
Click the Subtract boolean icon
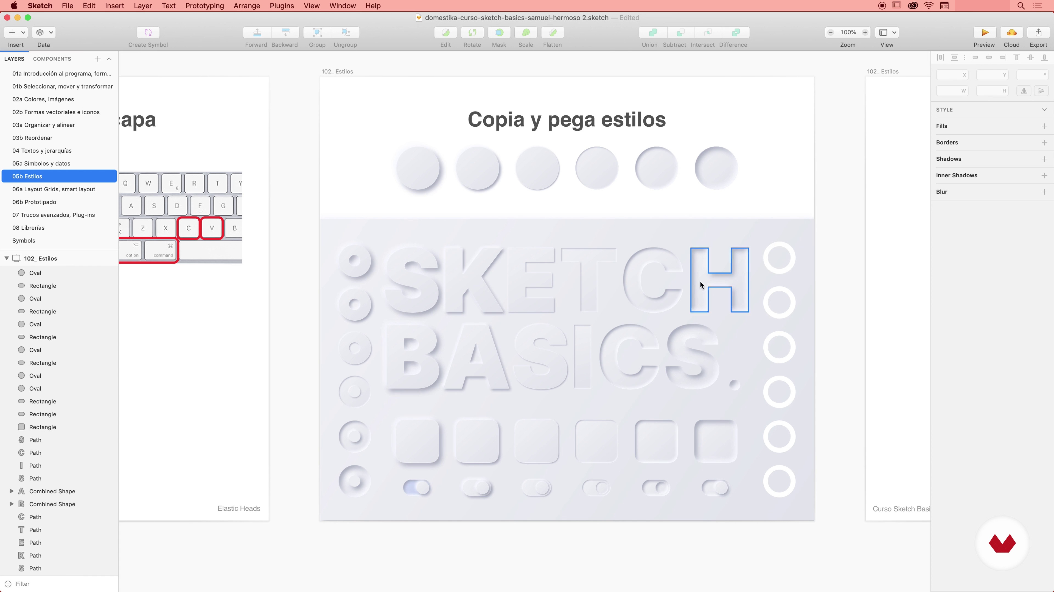coord(680,32)
